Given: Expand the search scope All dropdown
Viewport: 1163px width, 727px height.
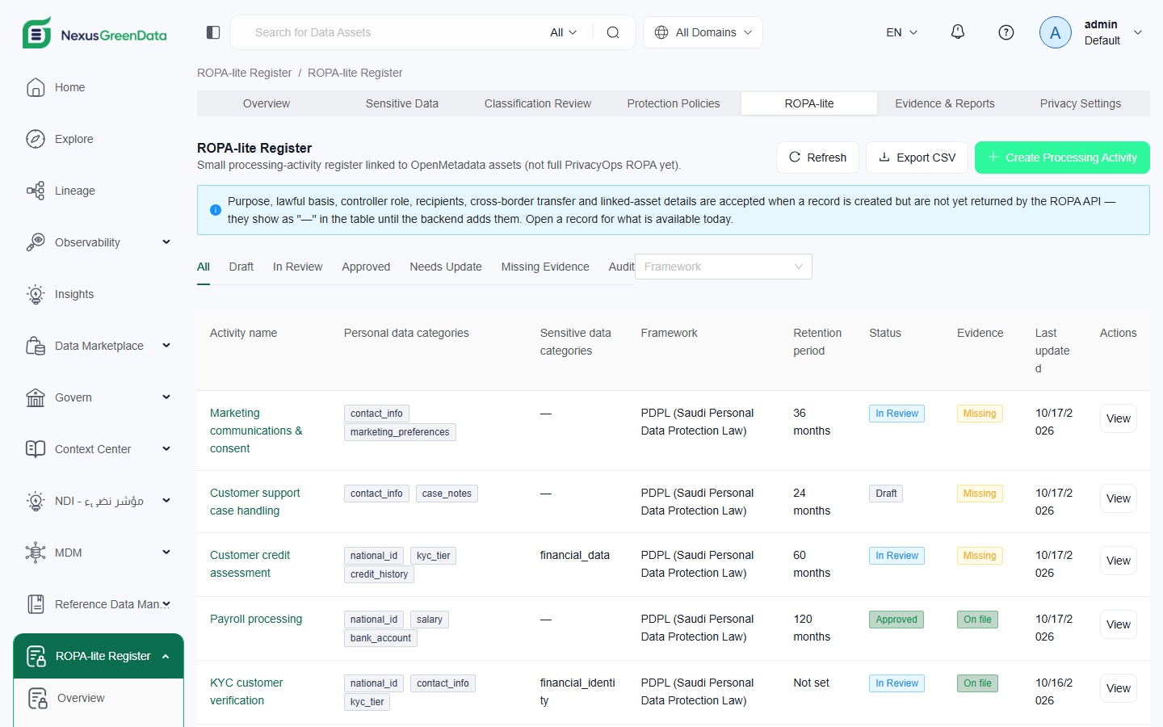Looking at the screenshot, I should [564, 32].
